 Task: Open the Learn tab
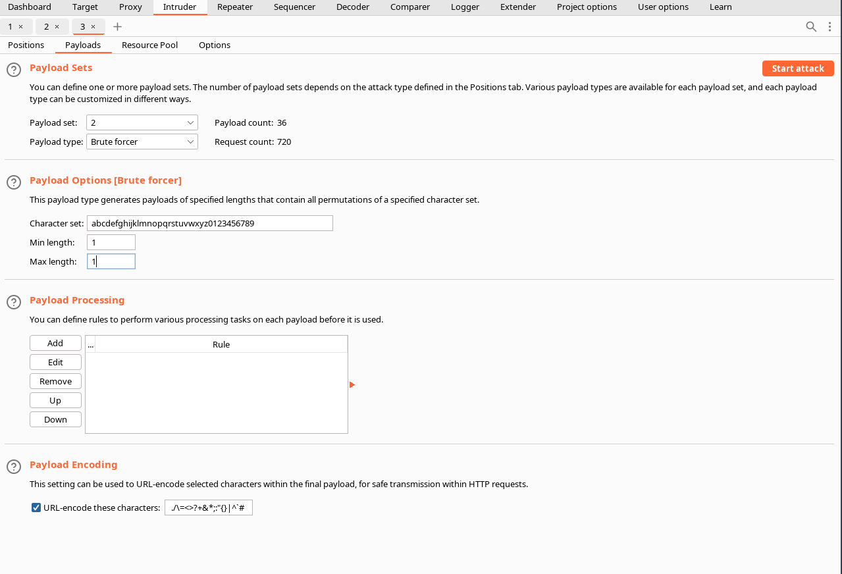tap(720, 7)
